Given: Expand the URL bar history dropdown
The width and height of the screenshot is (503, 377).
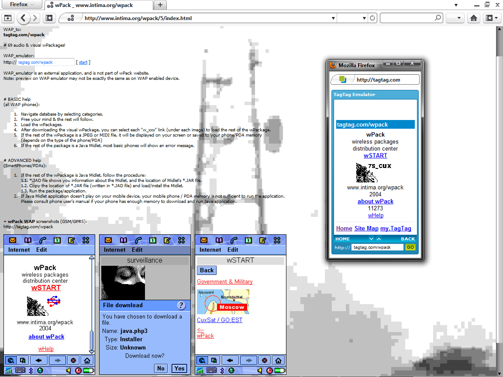Looking at the screenshot, I should 333,18.
